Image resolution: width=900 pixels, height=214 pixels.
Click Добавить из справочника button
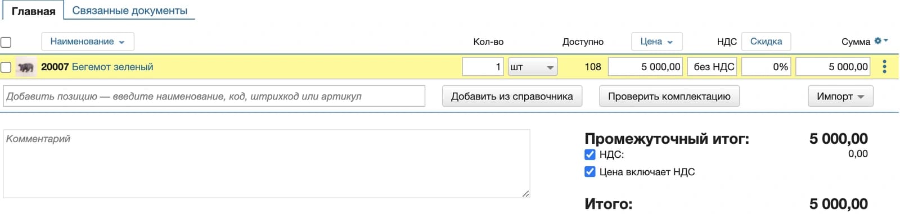coord(512,96)
